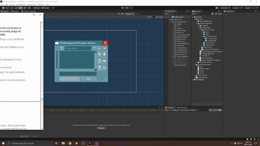
Task: Click the red X on Browser window
Action: 105,43
